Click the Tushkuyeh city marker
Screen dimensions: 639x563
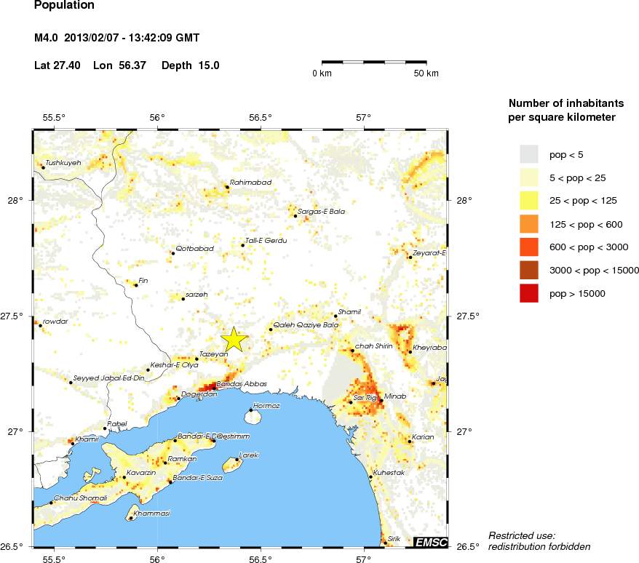click(x=43, y=167)
